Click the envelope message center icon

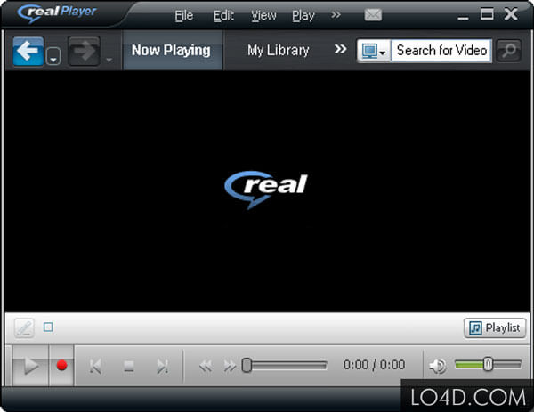point(373,14)
